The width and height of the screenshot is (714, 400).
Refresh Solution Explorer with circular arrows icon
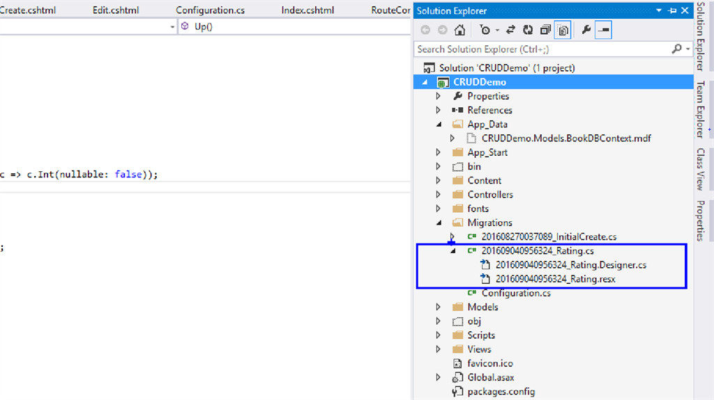528,30
